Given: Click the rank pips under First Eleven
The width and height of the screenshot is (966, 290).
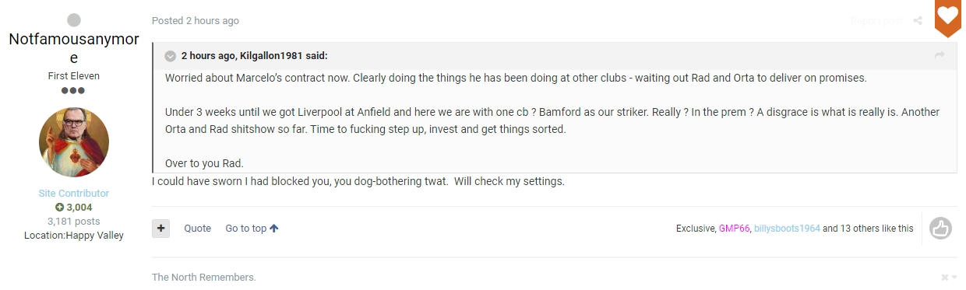Looking at the screenshot, I should coord(74,90).
